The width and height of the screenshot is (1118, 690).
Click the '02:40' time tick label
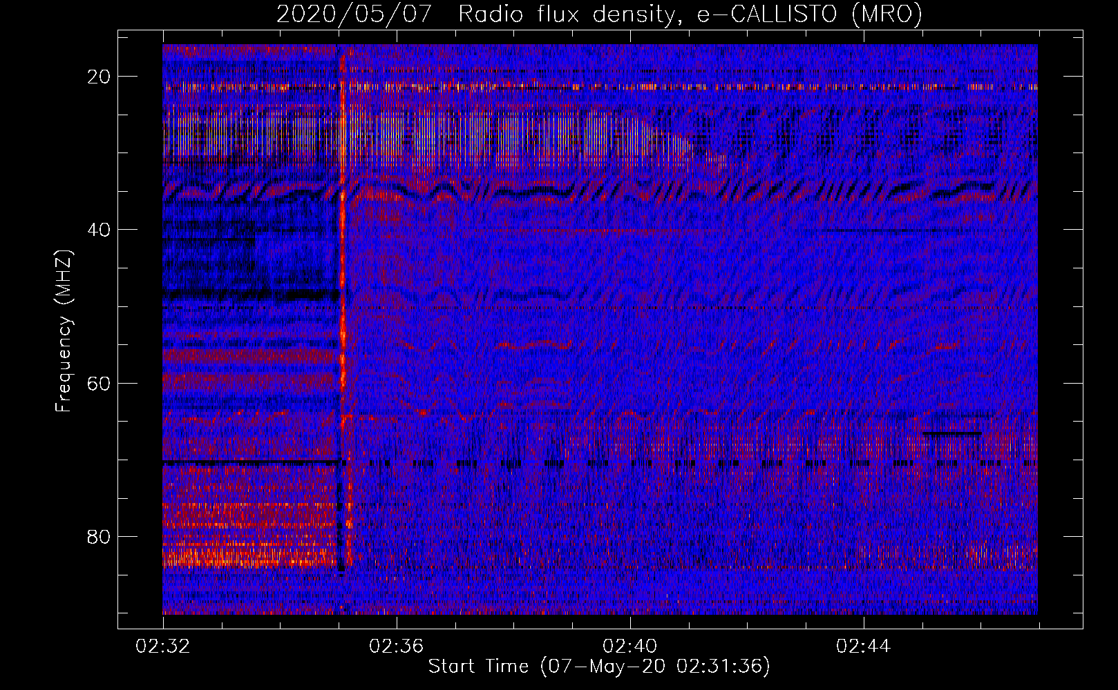point(630,647)
